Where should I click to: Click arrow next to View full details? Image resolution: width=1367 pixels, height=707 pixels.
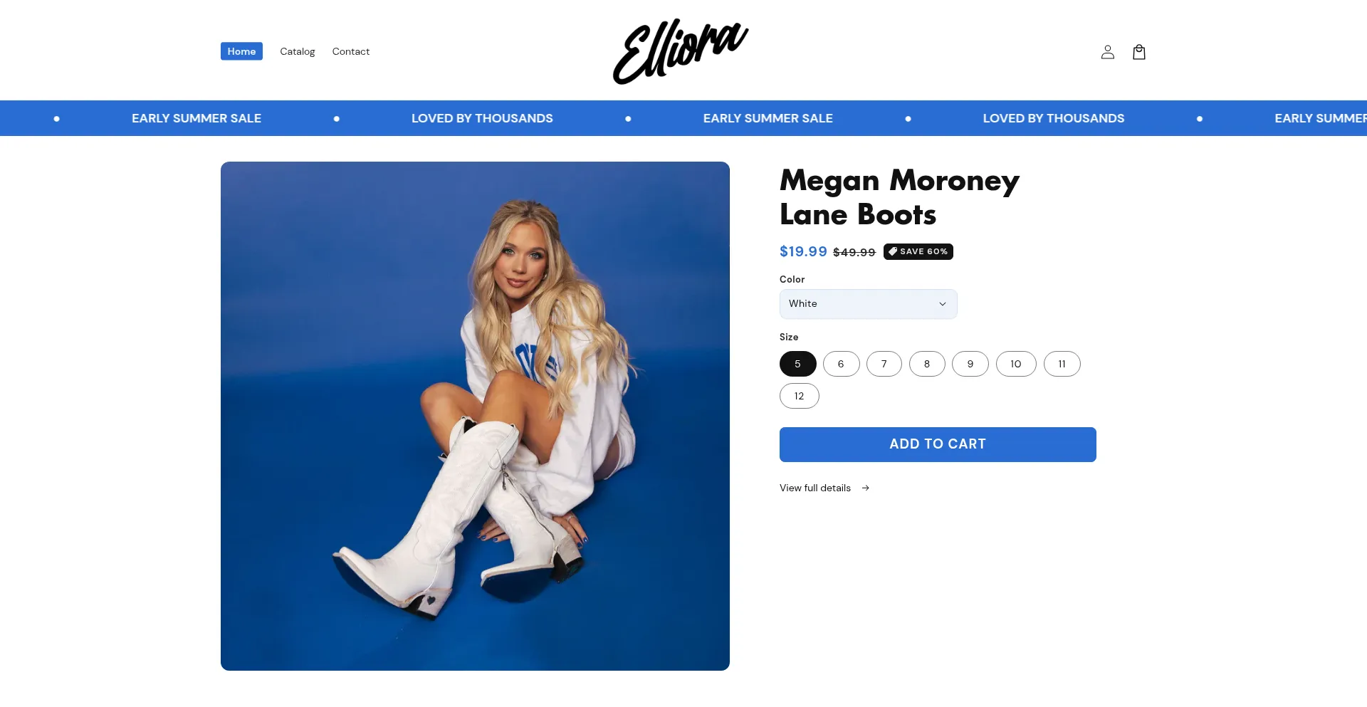865,488
